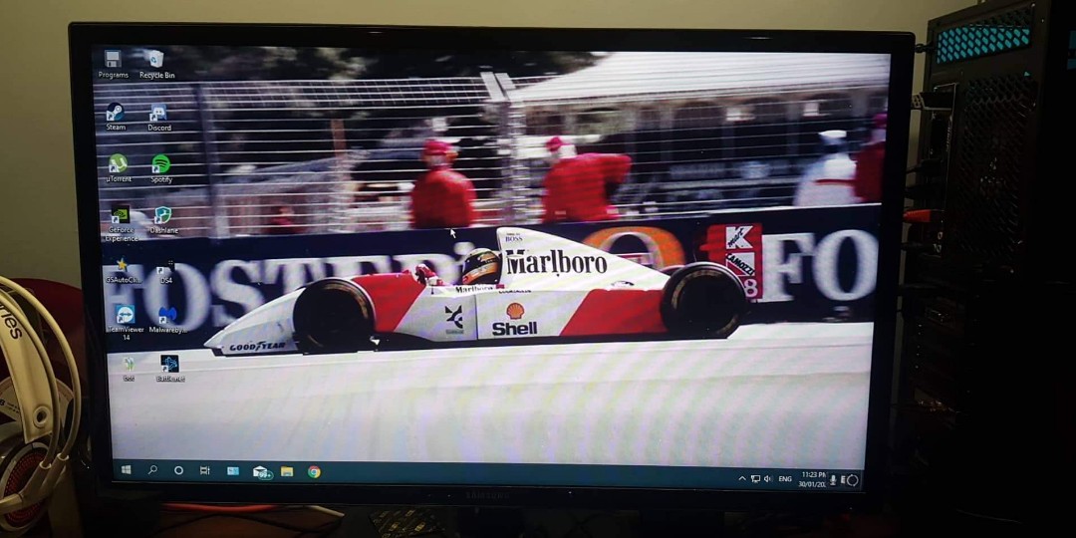The image size is (1076, 538).
Task: Click the GeForce Experience icon
Action: [121, 215]
